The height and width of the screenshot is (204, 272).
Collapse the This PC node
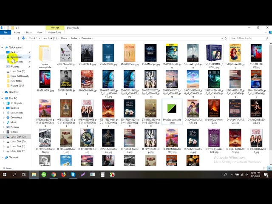(2, 98)
